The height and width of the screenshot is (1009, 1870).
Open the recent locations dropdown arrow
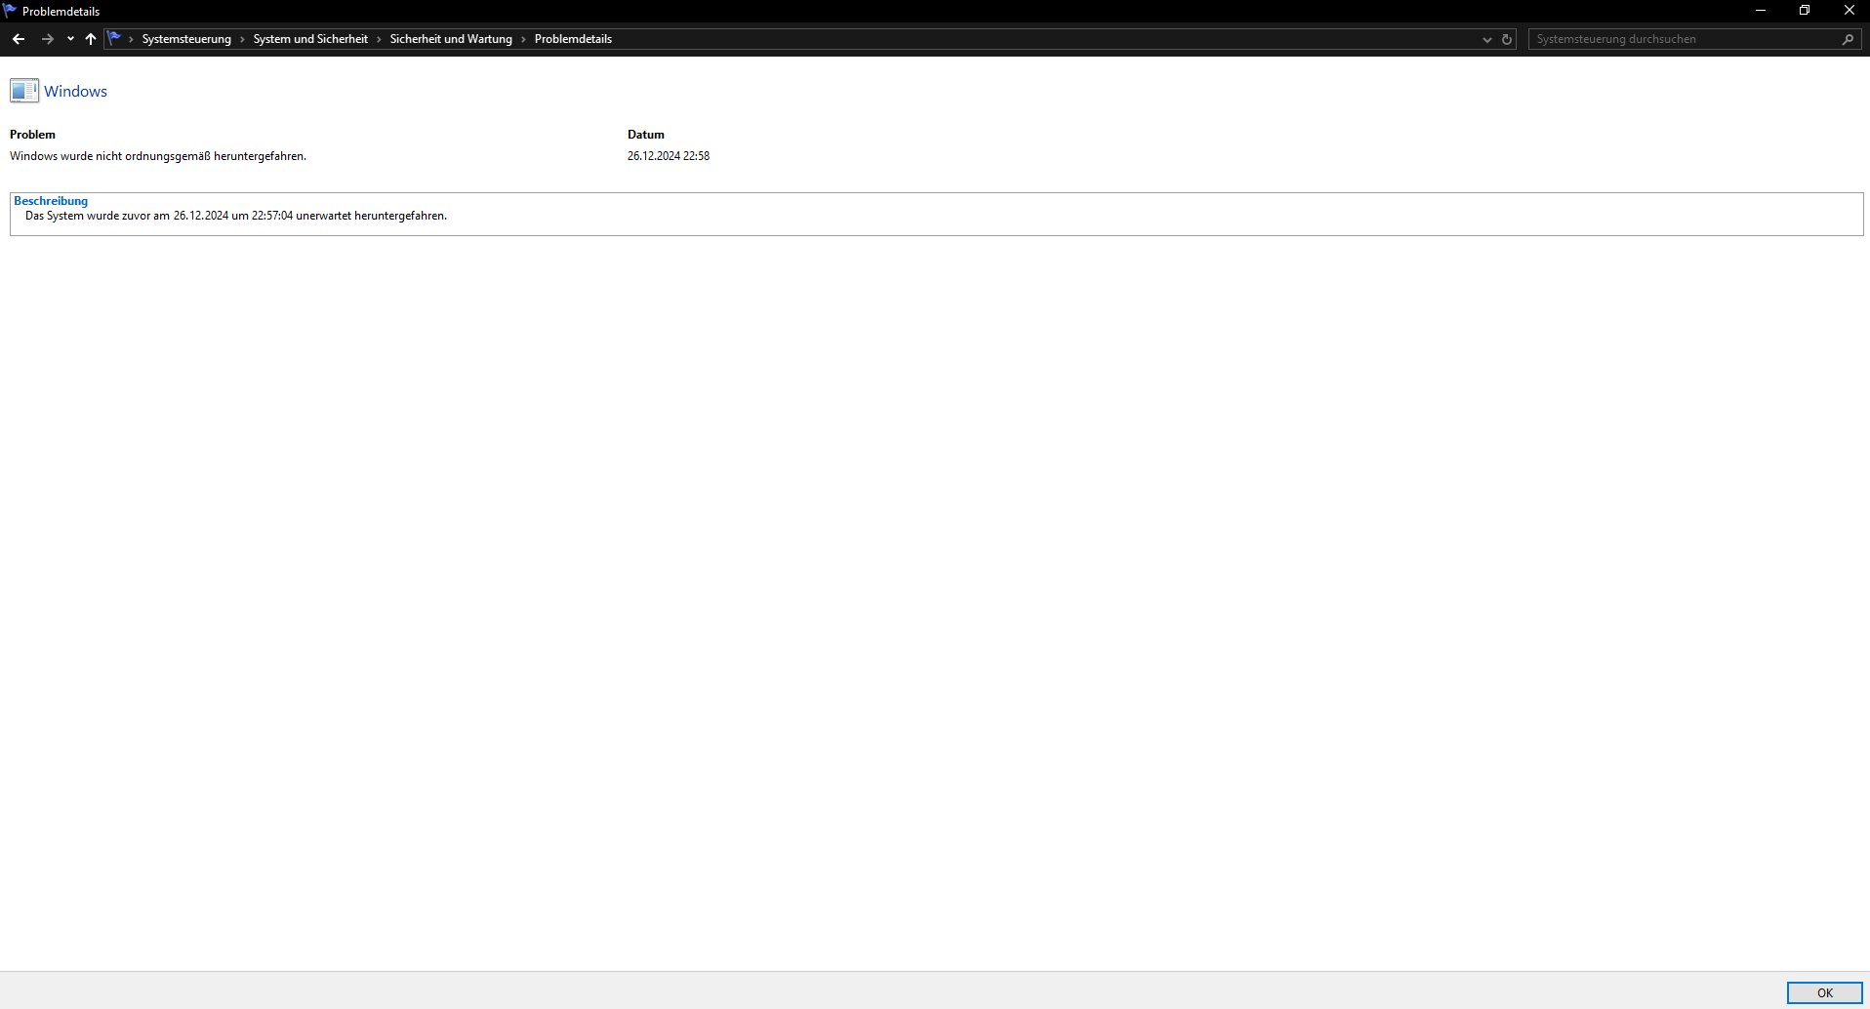coord(70,39)
